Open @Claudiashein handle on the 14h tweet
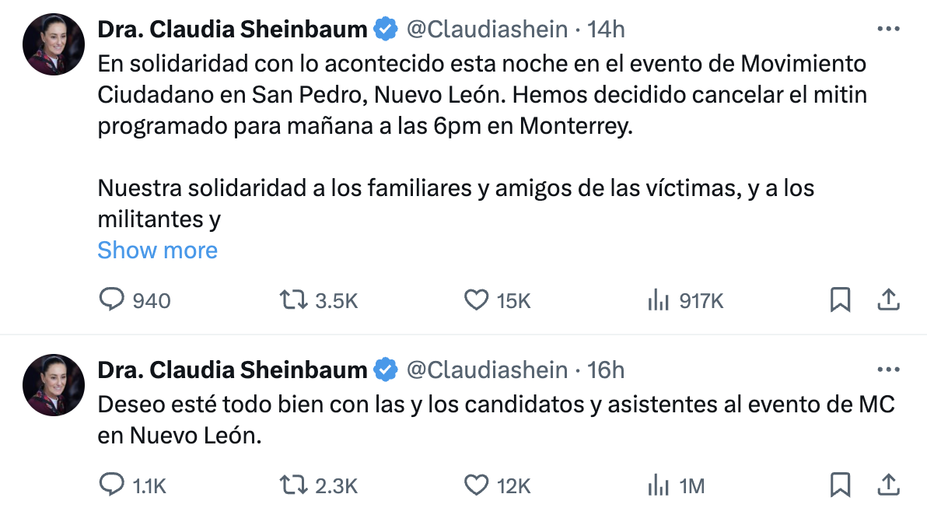This screenshot has width=927, height=515. (x=487, y=29)
